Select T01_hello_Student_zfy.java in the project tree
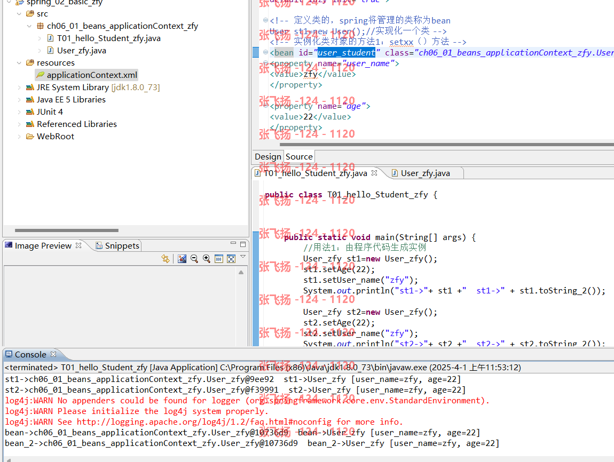The height and width of the screenshot is (462, 614). point(108,38)
